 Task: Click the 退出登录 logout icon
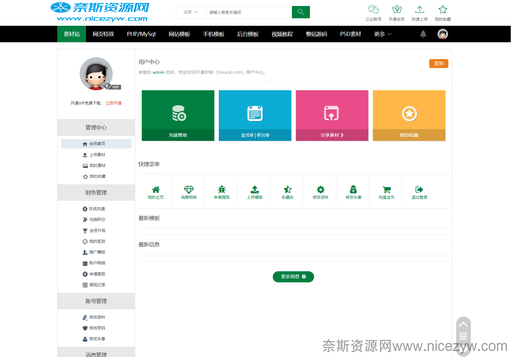(419, 190)
